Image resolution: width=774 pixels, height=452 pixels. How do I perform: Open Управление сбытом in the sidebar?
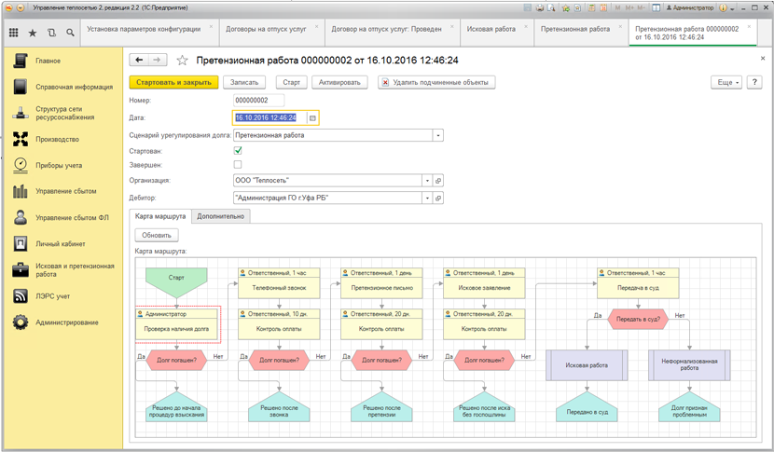click(x=65, y=191)
